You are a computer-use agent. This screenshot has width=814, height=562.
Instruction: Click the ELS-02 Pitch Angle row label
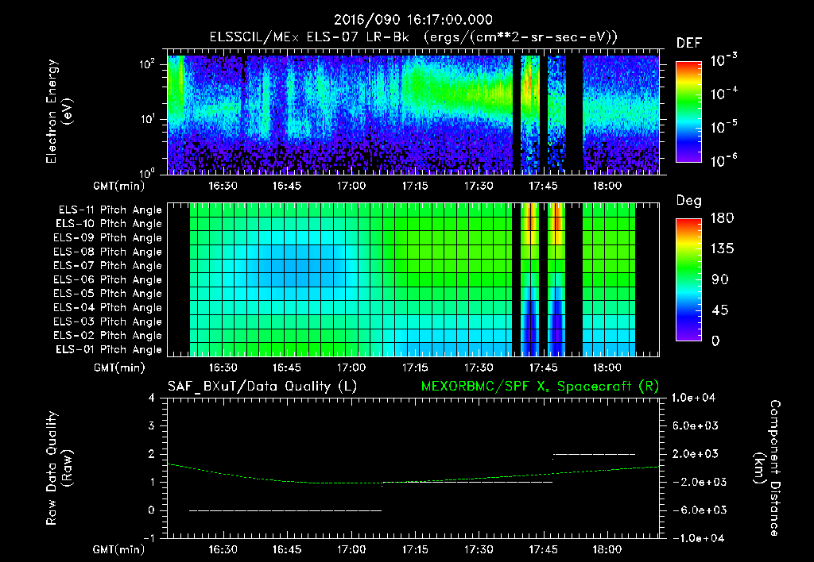108,336
